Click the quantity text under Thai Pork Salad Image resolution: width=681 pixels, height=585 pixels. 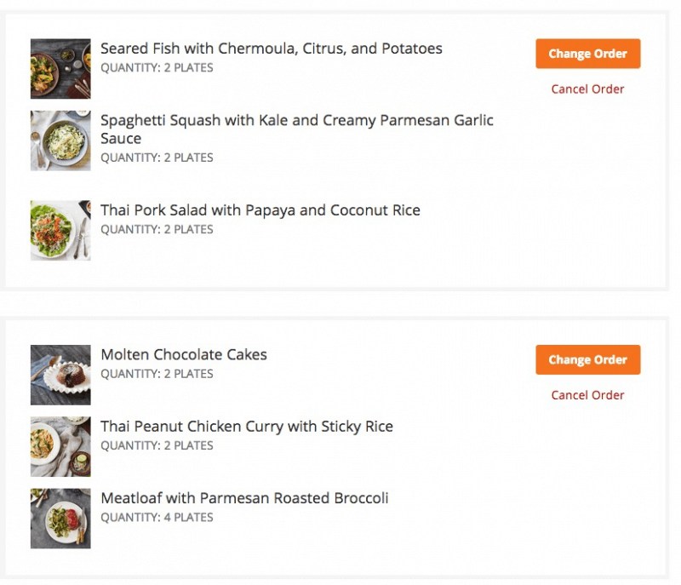coord(157,230)
